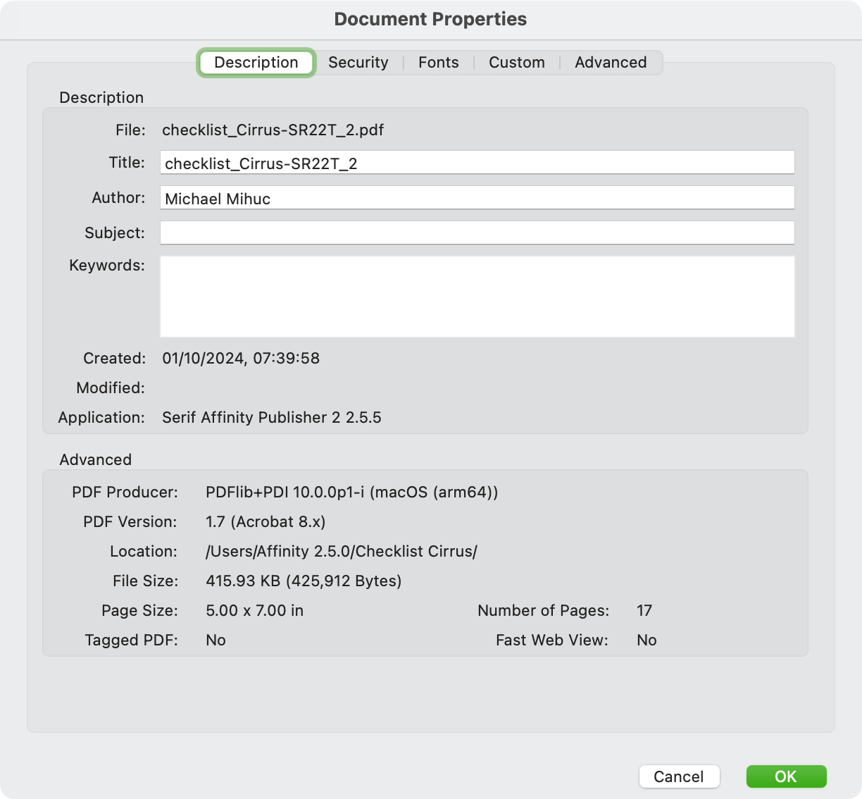Click the Cancel button
The width and height of the screenshot is (862, 799).
click(679, 776)
